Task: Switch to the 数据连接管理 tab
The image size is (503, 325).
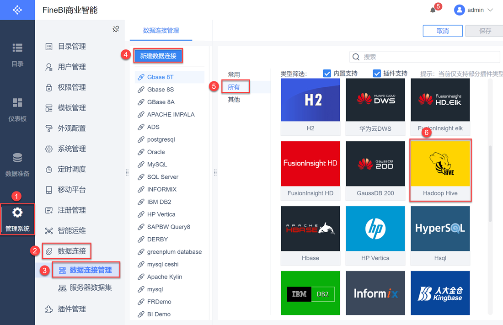Action: point(161,31)
